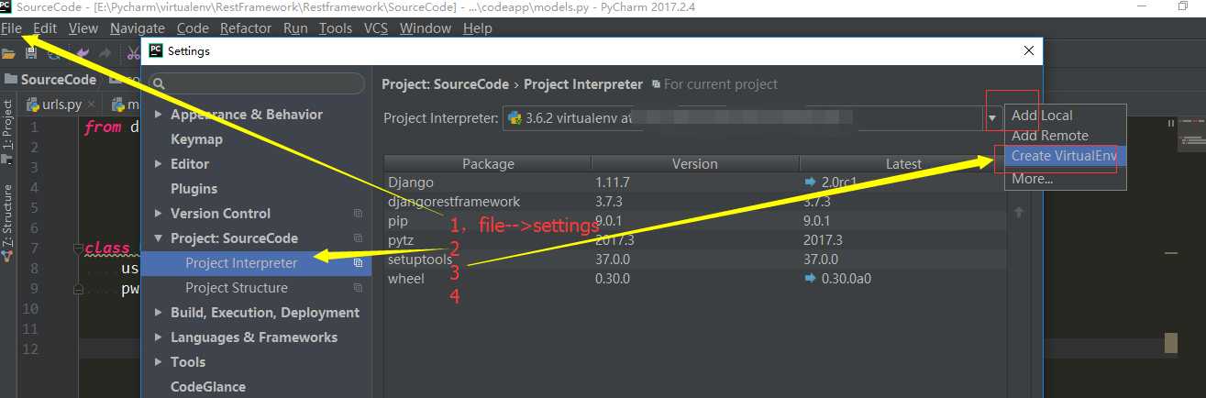Select the Django package row

pyautogui.click(x=694, y=182)
